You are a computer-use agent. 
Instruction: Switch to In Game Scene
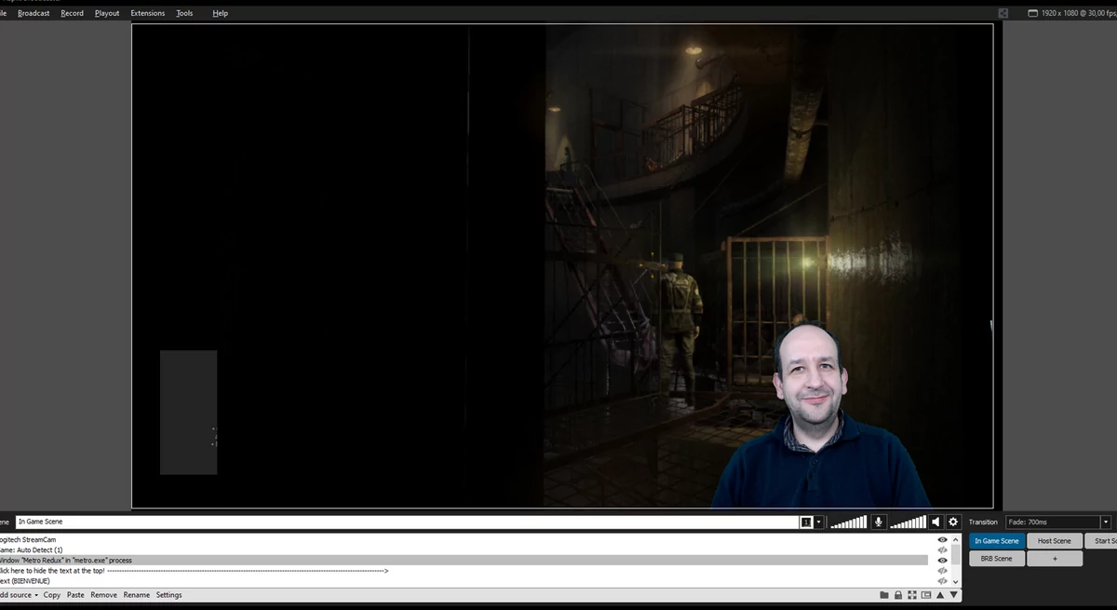[x=997, y=541]
